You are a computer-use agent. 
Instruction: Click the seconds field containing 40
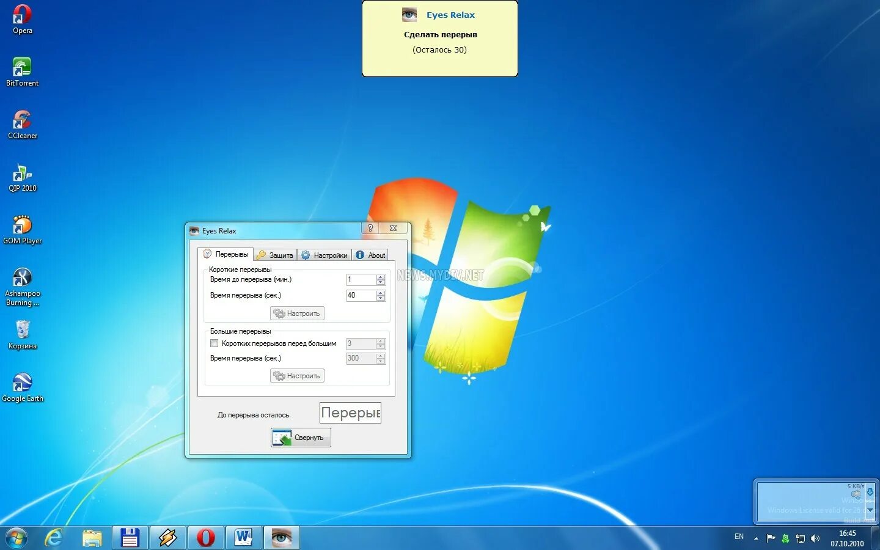click(x=361, y=296)
